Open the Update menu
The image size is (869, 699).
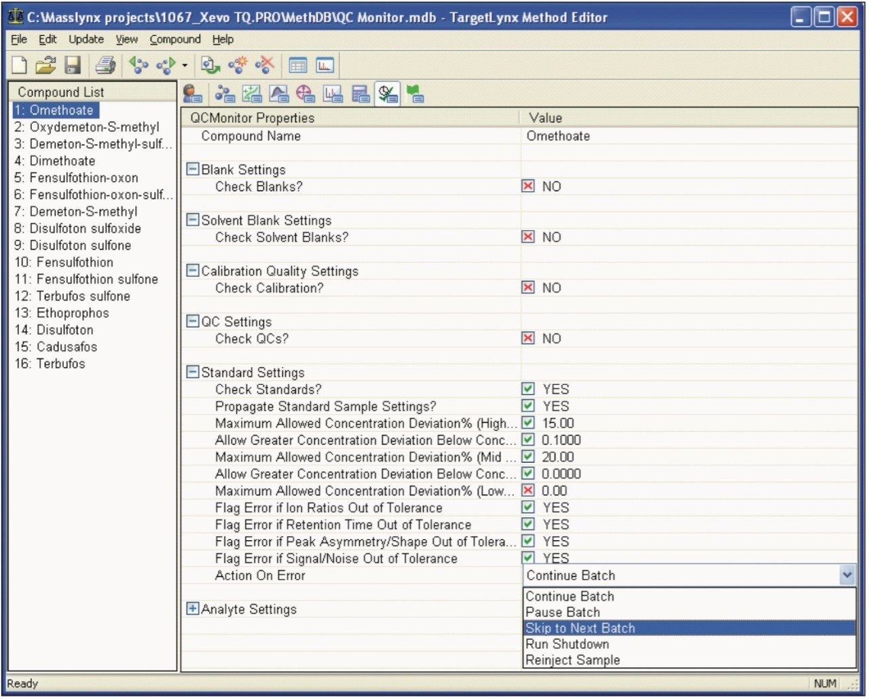(x=86, y=39)
